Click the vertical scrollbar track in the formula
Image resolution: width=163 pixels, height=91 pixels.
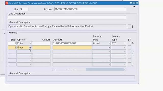point(133,54)
